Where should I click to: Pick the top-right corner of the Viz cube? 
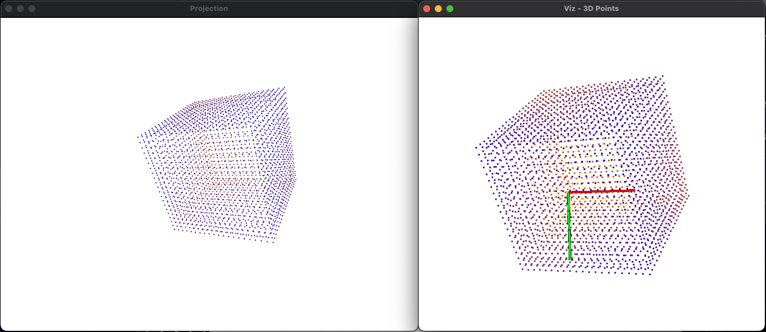[x=662, y=76]
